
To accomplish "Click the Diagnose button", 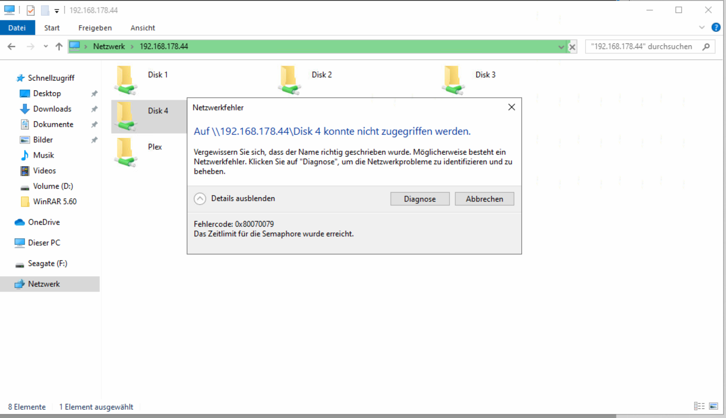I will [420, 199].
